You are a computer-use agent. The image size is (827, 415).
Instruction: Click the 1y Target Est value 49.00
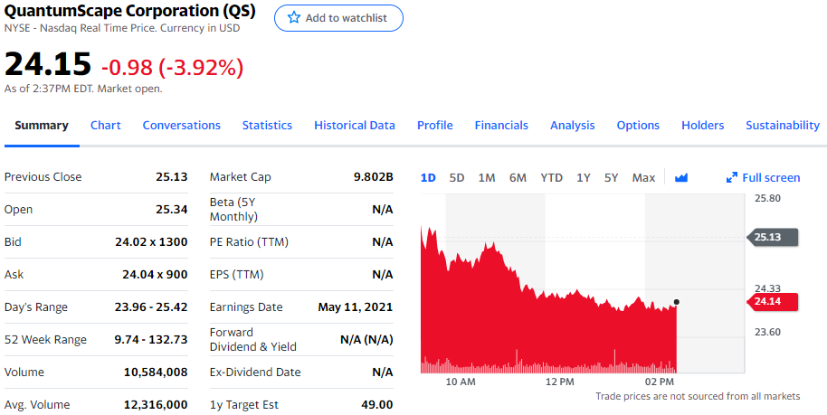coord(377,405)
